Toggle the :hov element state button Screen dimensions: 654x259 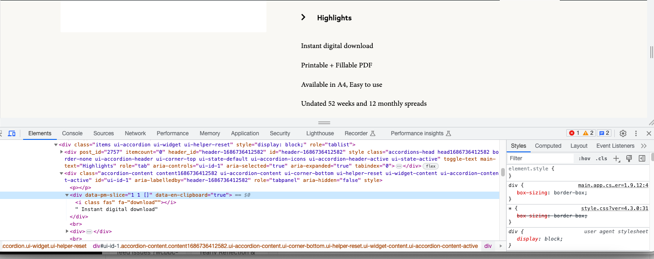584,158
